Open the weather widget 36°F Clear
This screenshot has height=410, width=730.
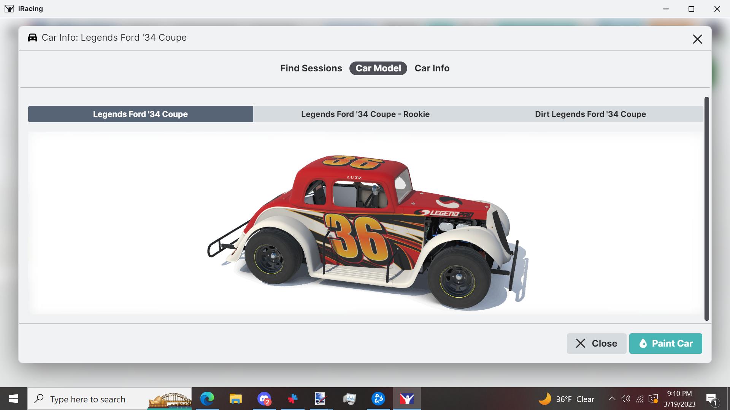coord(567,399)
